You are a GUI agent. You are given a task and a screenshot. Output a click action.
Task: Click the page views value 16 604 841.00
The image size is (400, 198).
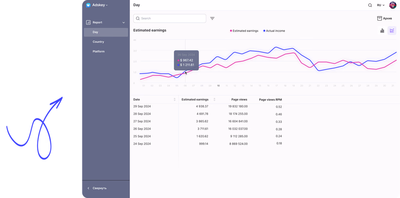pyautogui.click(x=238, y=121)
